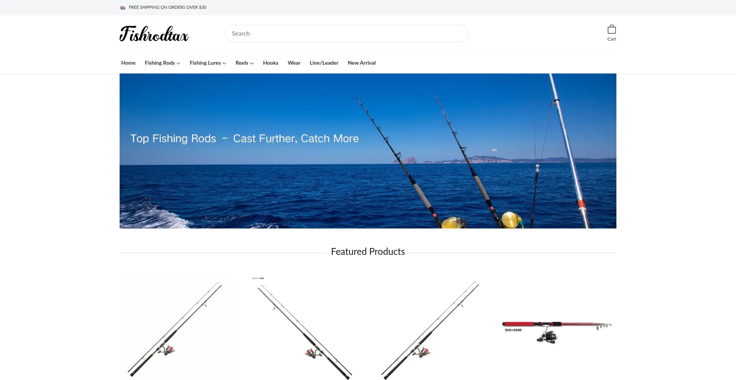Expand the Fishing Lures dropdown chevron
This screenshot has width=736, height=380.
point(224,63)
